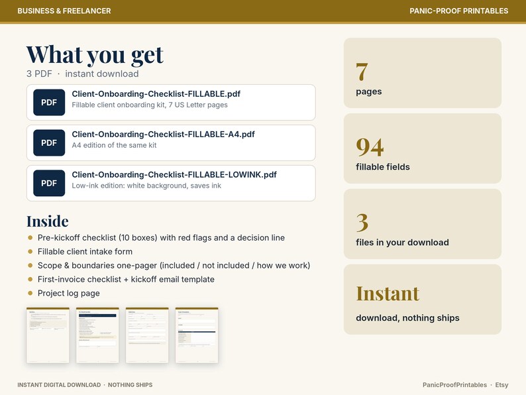Click the PDF icon beside the FILLABLE-LOWINK.pdf file
This screenshot has height=395, width=526.
point(49,183)
